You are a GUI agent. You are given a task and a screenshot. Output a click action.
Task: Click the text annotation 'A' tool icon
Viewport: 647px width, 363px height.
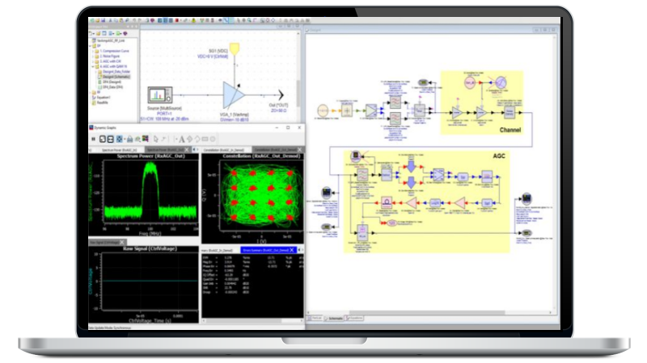181,139
